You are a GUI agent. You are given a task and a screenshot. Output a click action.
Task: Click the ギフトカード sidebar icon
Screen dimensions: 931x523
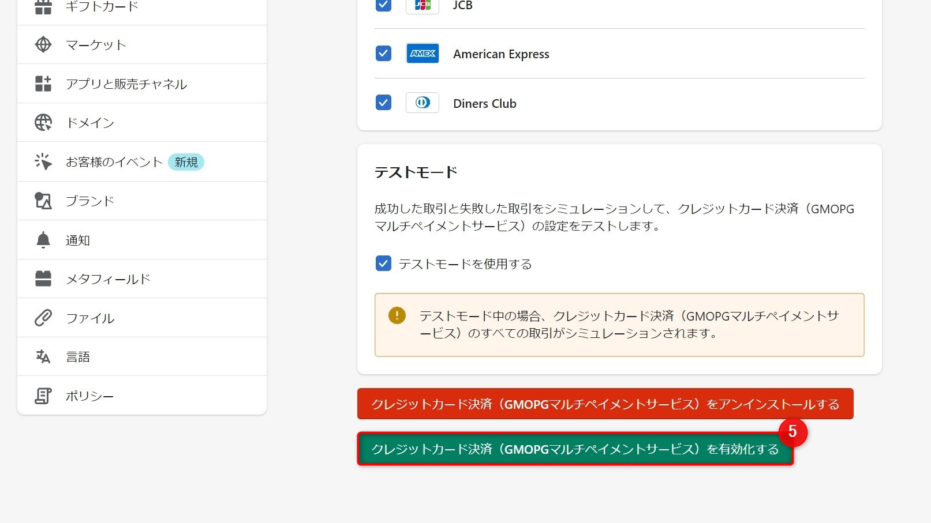click(43, 6)
